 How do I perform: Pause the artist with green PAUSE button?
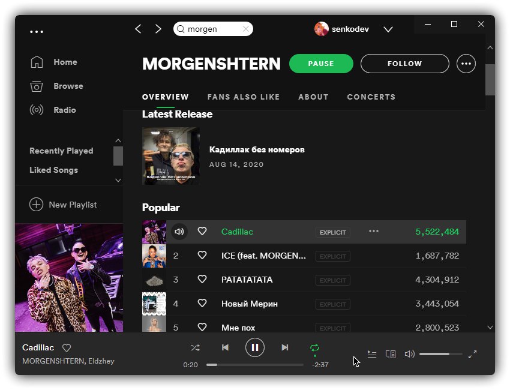pos(321,64)
